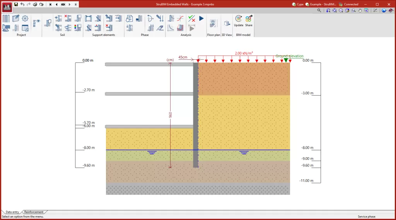Switch to the Reinforcement tab
396x220 pixels.
(34, 212)
